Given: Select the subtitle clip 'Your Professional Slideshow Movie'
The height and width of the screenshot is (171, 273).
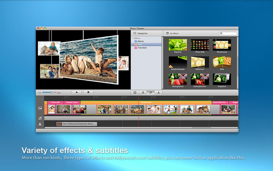Looking at the screenshot, I should click(x=77, y=124).
